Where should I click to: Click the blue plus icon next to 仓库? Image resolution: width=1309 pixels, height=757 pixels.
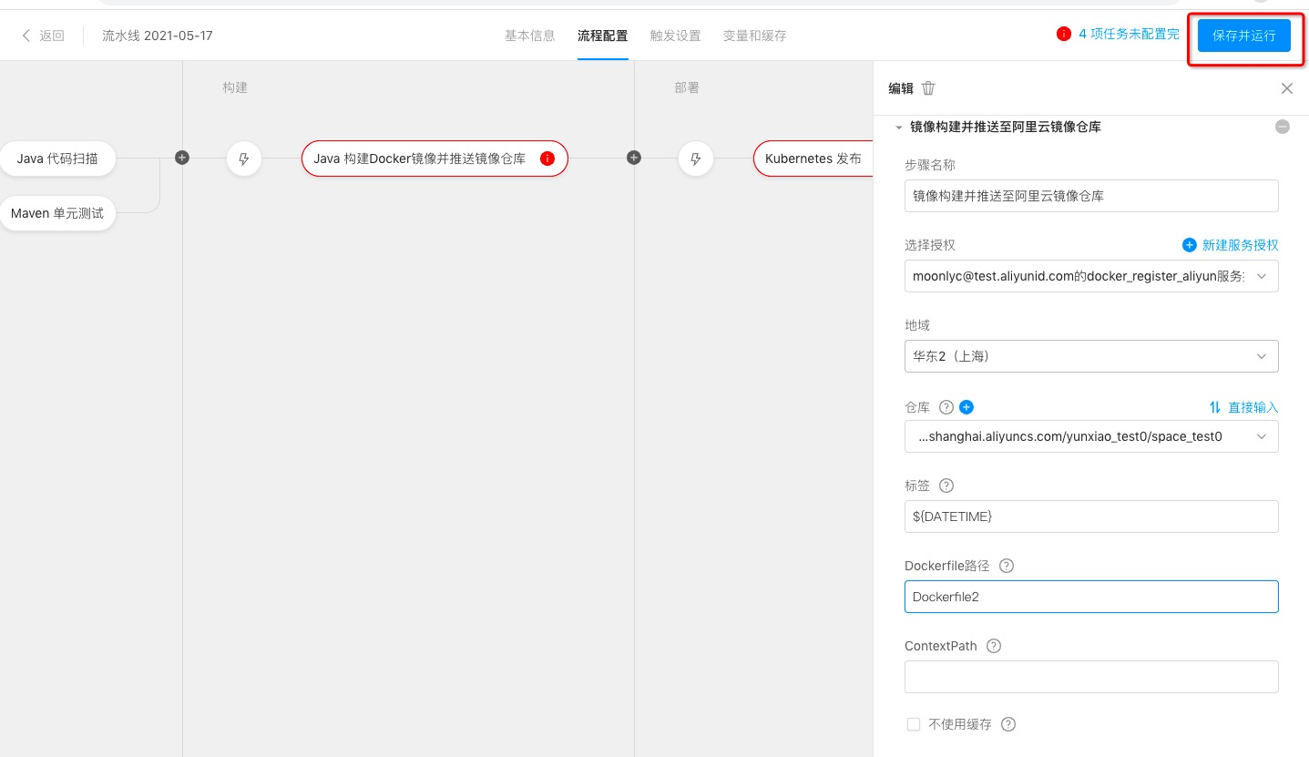pos(966,407)
